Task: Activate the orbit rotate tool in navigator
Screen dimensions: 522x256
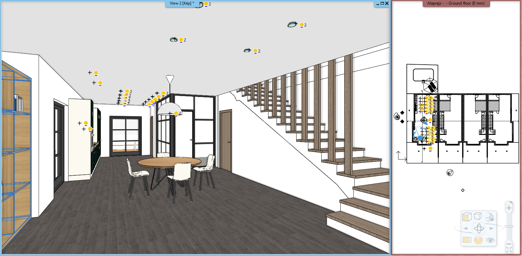Action: 479,228
